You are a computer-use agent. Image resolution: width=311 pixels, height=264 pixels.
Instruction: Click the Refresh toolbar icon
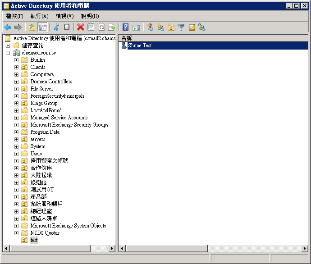101,27
